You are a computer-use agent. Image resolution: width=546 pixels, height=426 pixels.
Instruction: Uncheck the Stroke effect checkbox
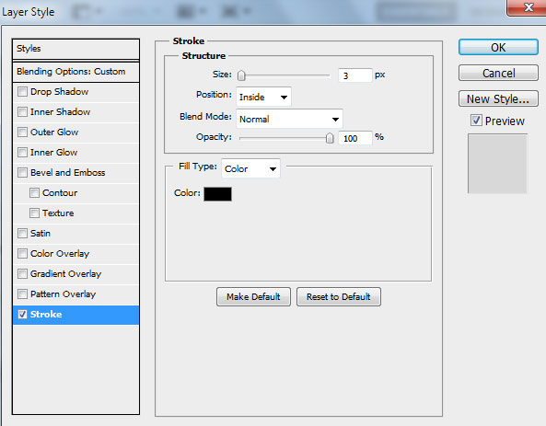tap(23, 315)
